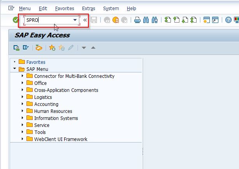This screenshot has height=169, width=239.
Task: Click the Find binoculars icon
Action: pyautogui.click(x=146, y=20)
